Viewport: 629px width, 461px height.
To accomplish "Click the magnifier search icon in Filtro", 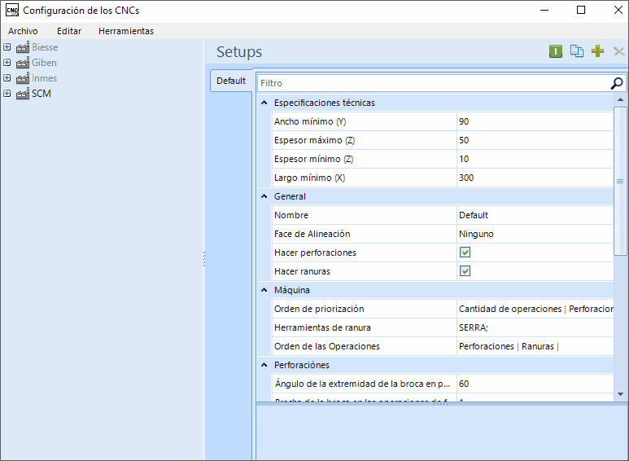I will 617,83.
